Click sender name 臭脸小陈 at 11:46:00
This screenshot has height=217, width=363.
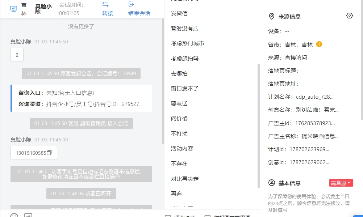click(x=21, y=140)
